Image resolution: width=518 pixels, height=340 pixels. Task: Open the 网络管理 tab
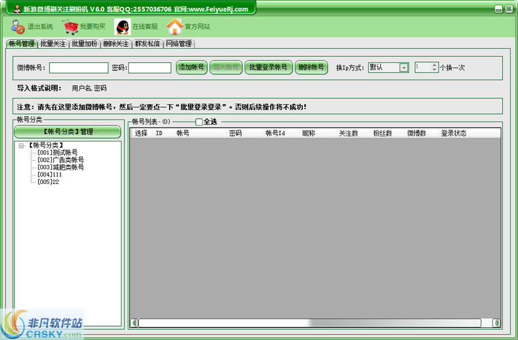click(x=178, y=44)
